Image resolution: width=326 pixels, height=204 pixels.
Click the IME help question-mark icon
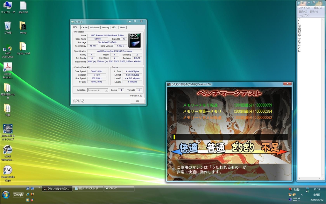click(290, 199)
